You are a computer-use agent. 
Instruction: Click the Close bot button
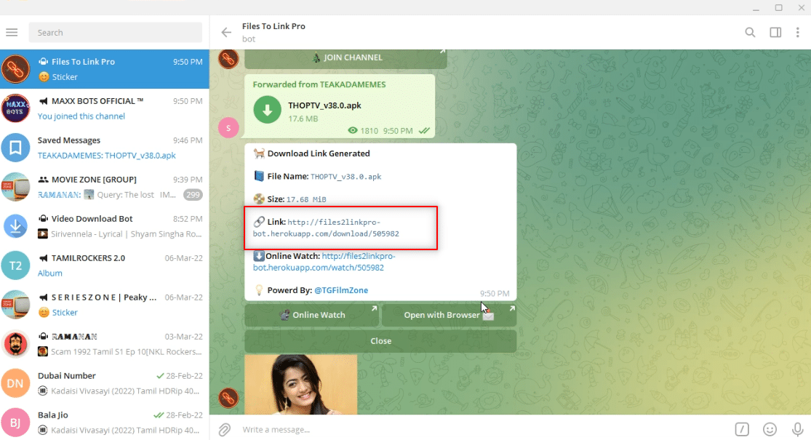point(380,341)
